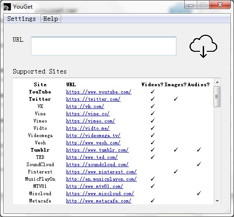The image size is (234, 217).
Task: Open the Settings menu
Action: [x=21, y=19]
